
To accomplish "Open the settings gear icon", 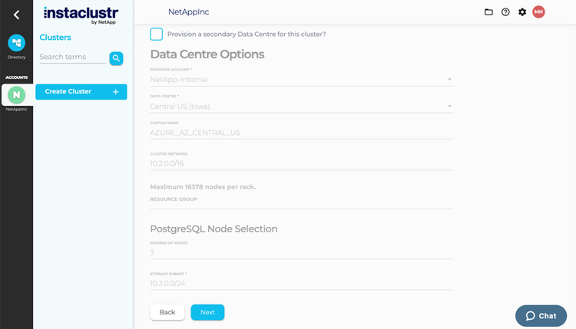I will point(522,12).
